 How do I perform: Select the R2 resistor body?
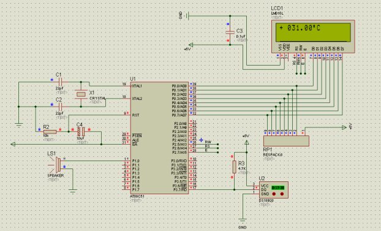(50, 132)
